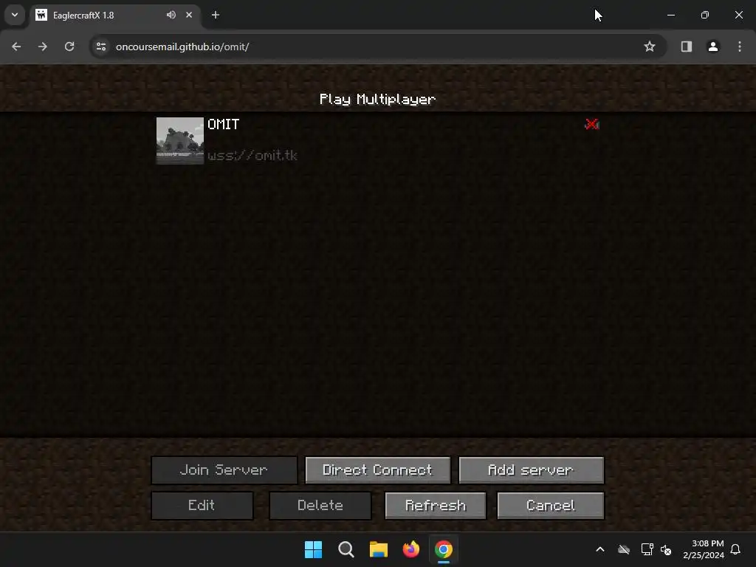
Task: Open the clock and date panel
Action: tap(704, 549)
